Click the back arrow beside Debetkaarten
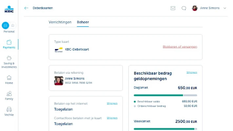 pyautogui.click(x=27, y=8)
